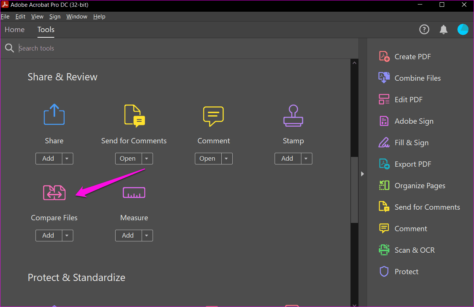Viewport: 474px width, 307px height.
Task: Open the File menu
Action: pyautogui.click(x=5, y=17)
